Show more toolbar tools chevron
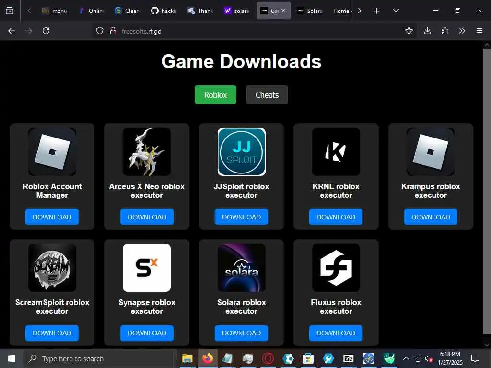Viewport: 491px width, 368px height. tap(462, 31)
